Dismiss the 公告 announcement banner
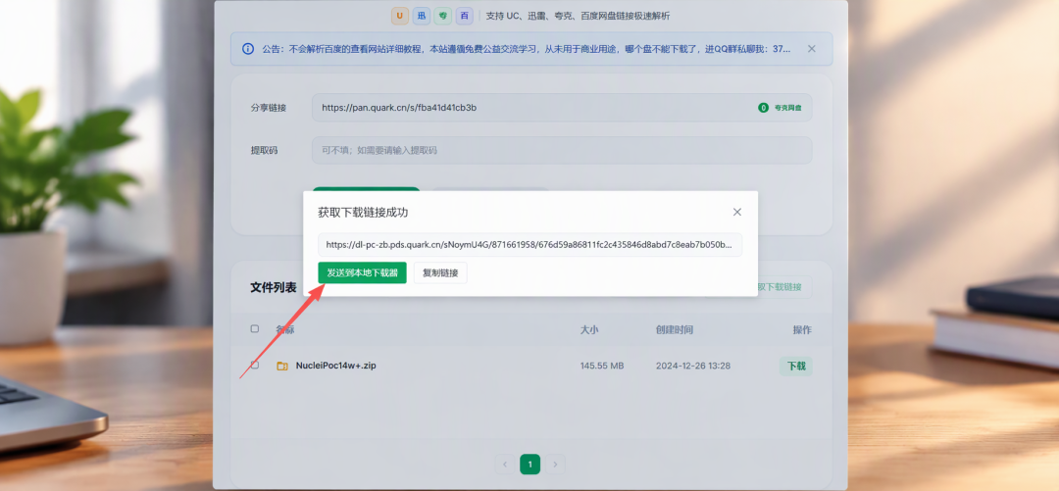 tap(812, 49)
